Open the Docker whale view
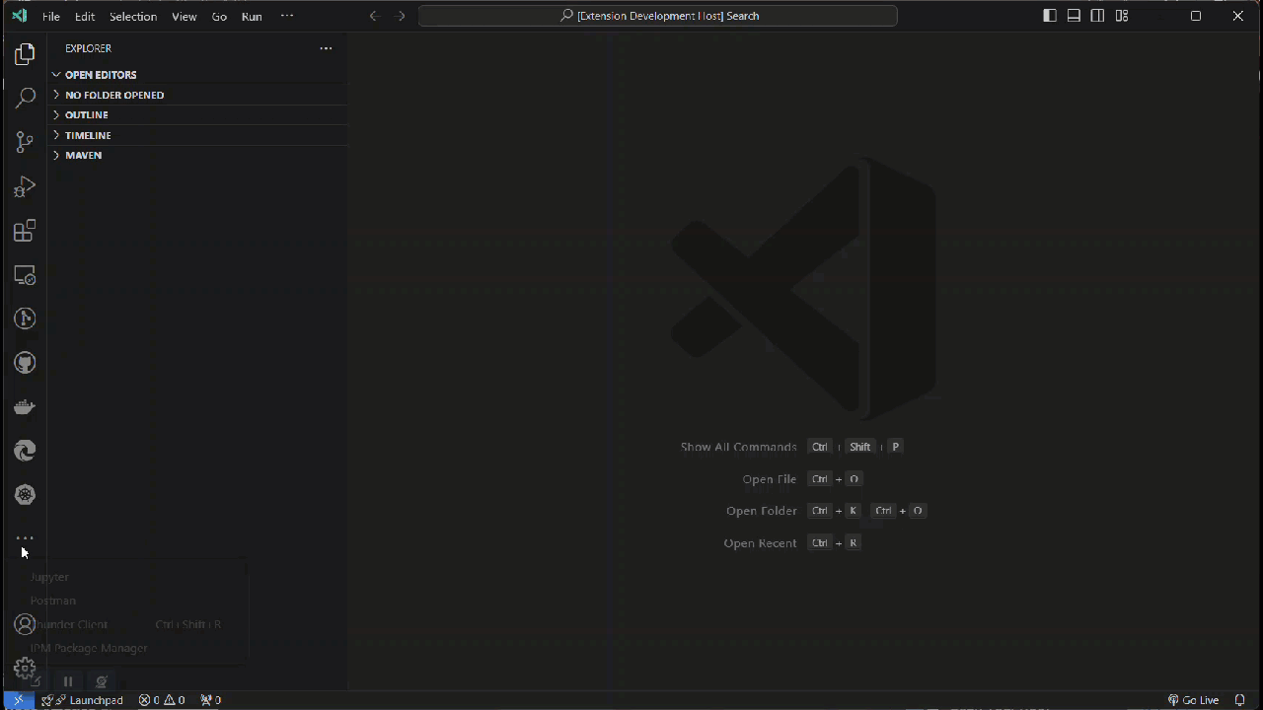The height and width of the screenshot is (710, 1263). tap(25, 406)
